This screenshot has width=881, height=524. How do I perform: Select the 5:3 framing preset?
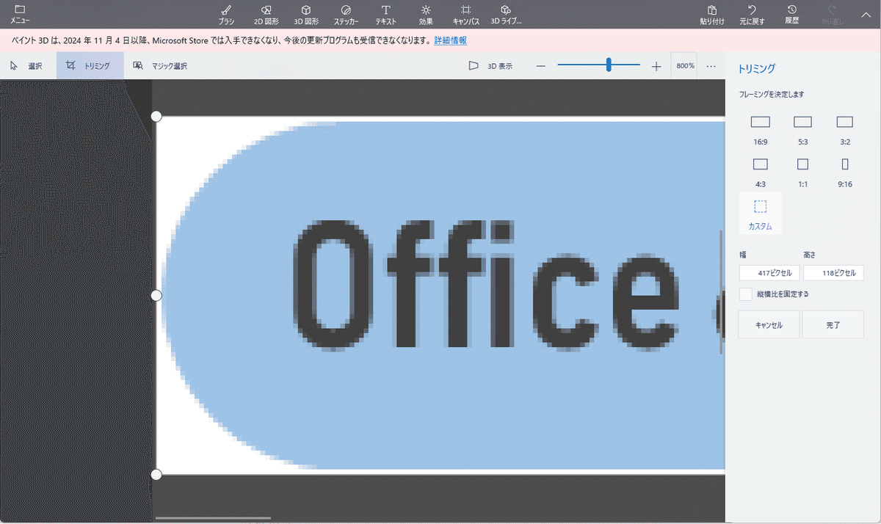tap(802, 131)
